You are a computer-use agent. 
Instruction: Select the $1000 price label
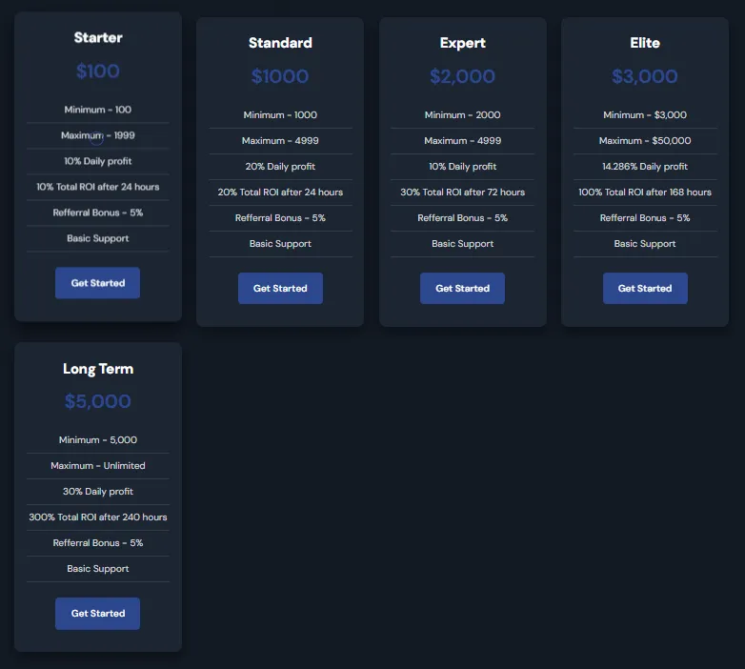280,76
